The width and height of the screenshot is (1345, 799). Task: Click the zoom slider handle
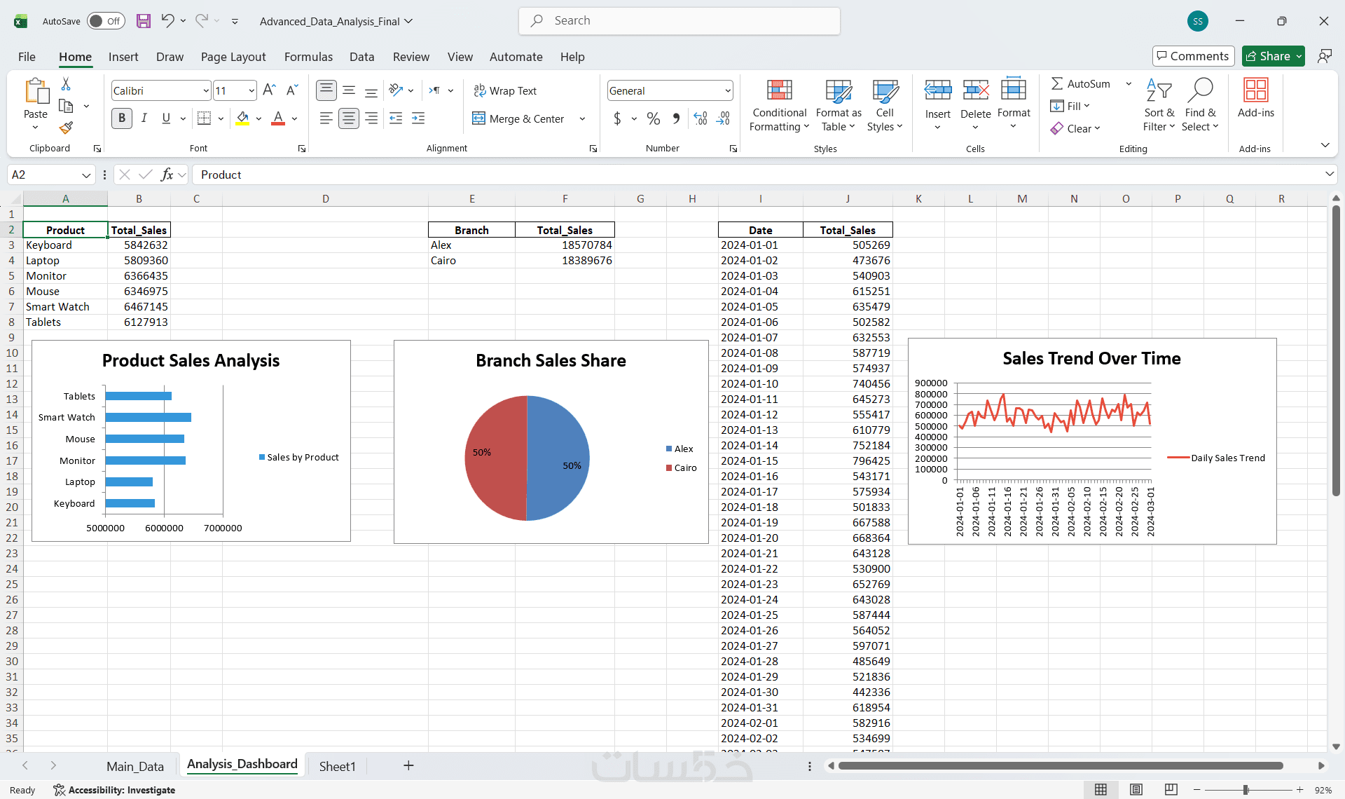click(1246, 790)
